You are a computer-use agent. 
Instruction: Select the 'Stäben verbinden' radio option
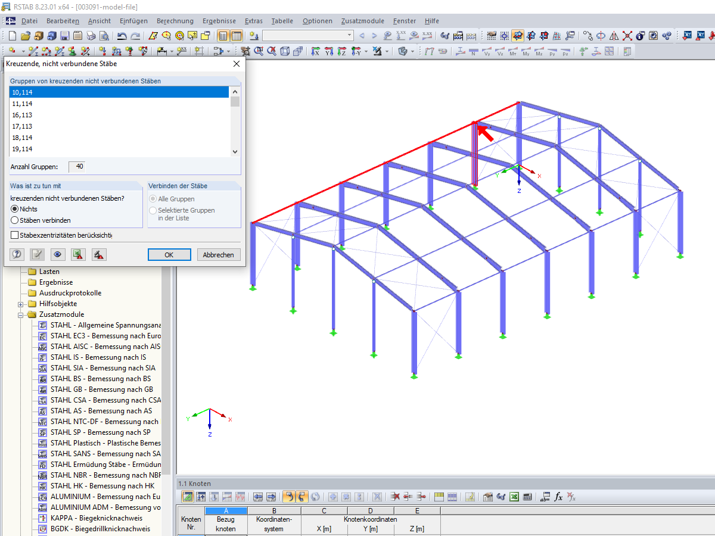(x=15, y=220)
